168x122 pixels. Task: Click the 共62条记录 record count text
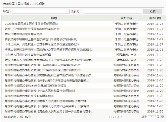pyautogui.click(x=10, y=117)
